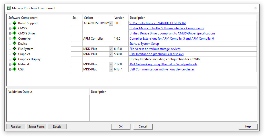Open the Board Support variant dropdown
Screen dimensions: 265x137
click(111, 23)
